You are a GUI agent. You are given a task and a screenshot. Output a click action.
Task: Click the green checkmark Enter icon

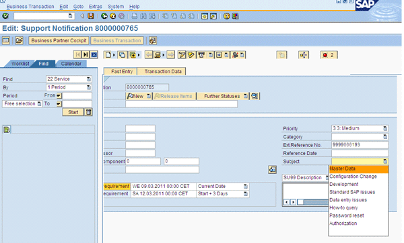[5, 16]
